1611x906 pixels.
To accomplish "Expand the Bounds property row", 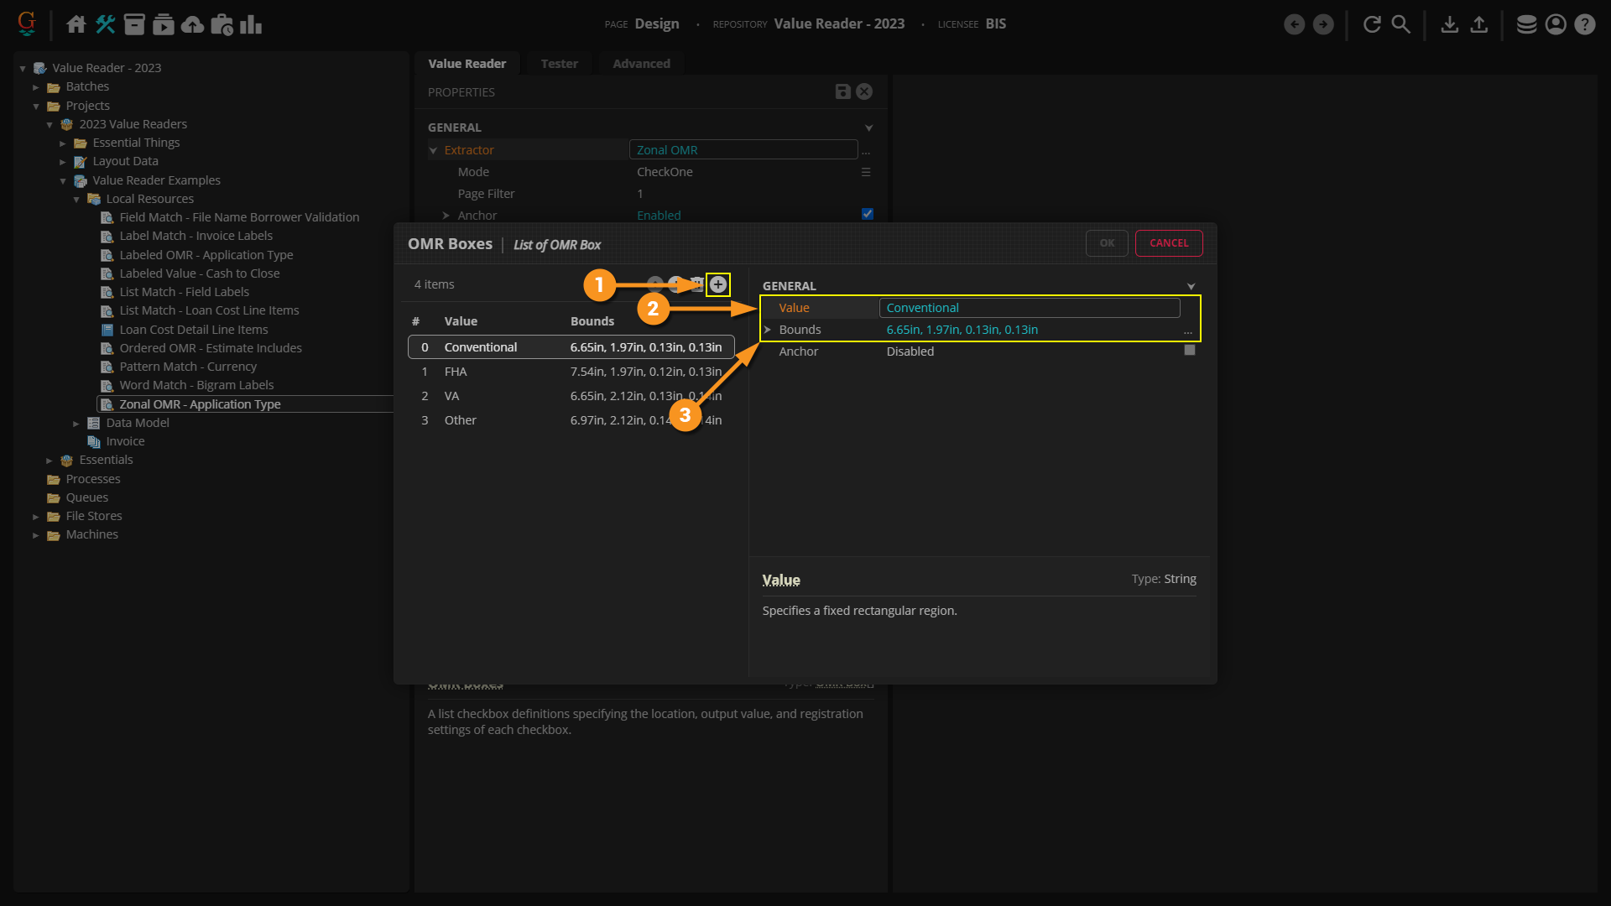I will point(767,330).
